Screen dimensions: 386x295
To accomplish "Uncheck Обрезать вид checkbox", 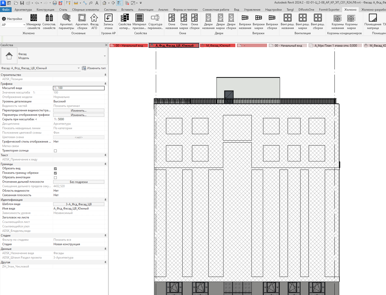I will [55, 169].
